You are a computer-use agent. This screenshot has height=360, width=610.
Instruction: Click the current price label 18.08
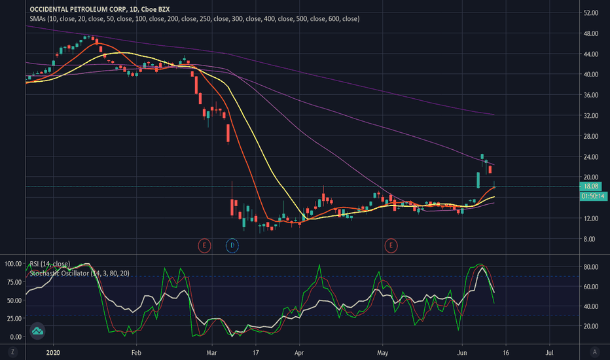click(591, 187)
